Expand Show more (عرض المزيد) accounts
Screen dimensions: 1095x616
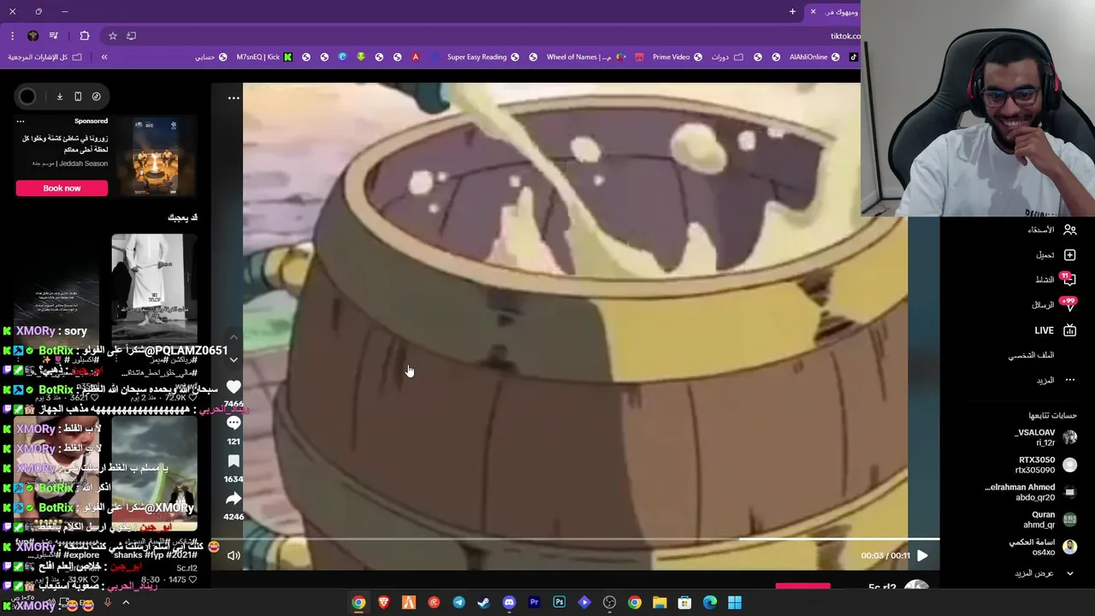tap(1044, 573)
